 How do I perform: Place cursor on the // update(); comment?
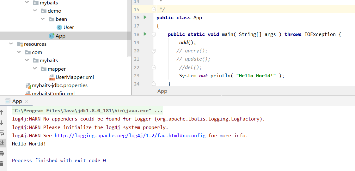pyautogui.click(x=193, y=59)
